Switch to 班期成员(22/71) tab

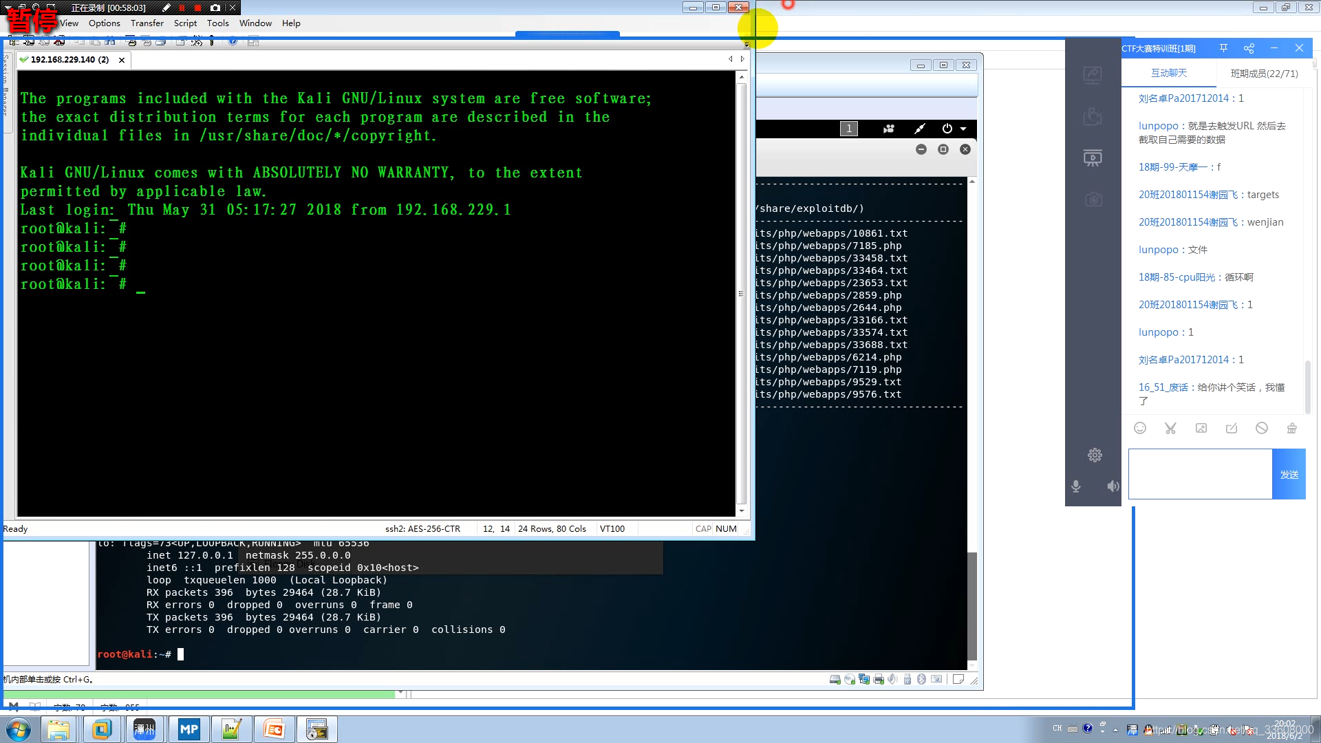click(1264, 73)
